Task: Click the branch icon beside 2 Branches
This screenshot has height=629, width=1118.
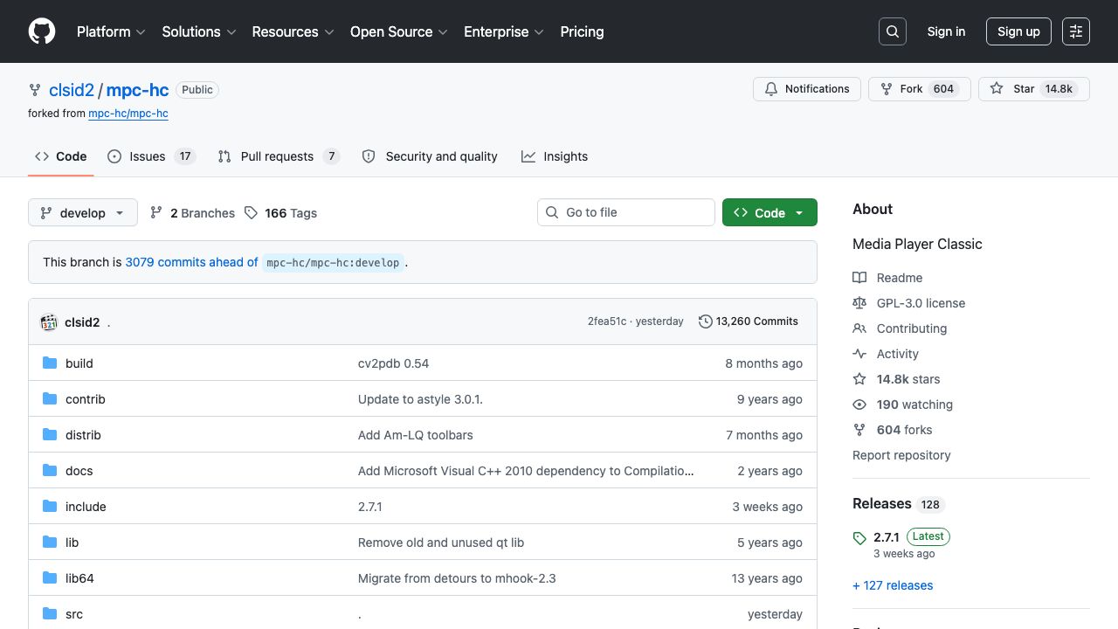Action: coord(156,213)
